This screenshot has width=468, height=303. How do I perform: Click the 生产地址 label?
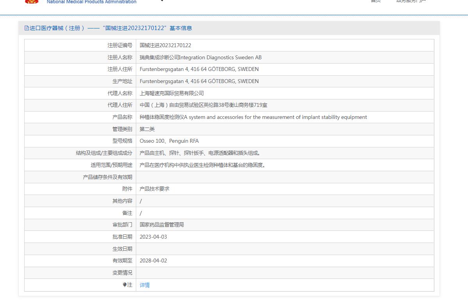tap(123, 81)
